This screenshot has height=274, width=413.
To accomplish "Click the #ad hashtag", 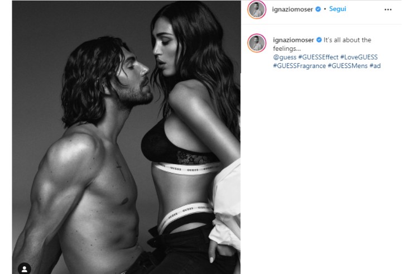I will (x=374, y=66).
